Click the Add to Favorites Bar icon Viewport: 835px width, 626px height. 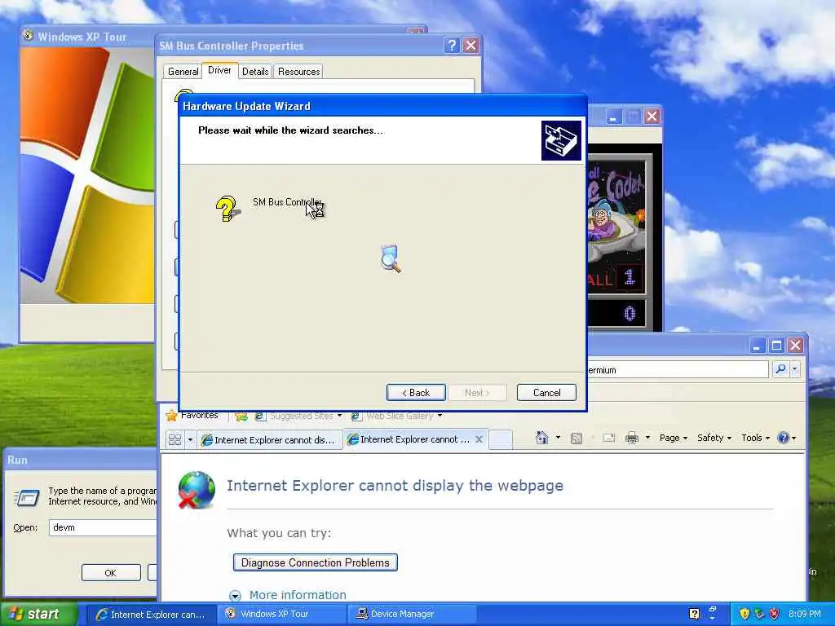click(x=241, y=416)
